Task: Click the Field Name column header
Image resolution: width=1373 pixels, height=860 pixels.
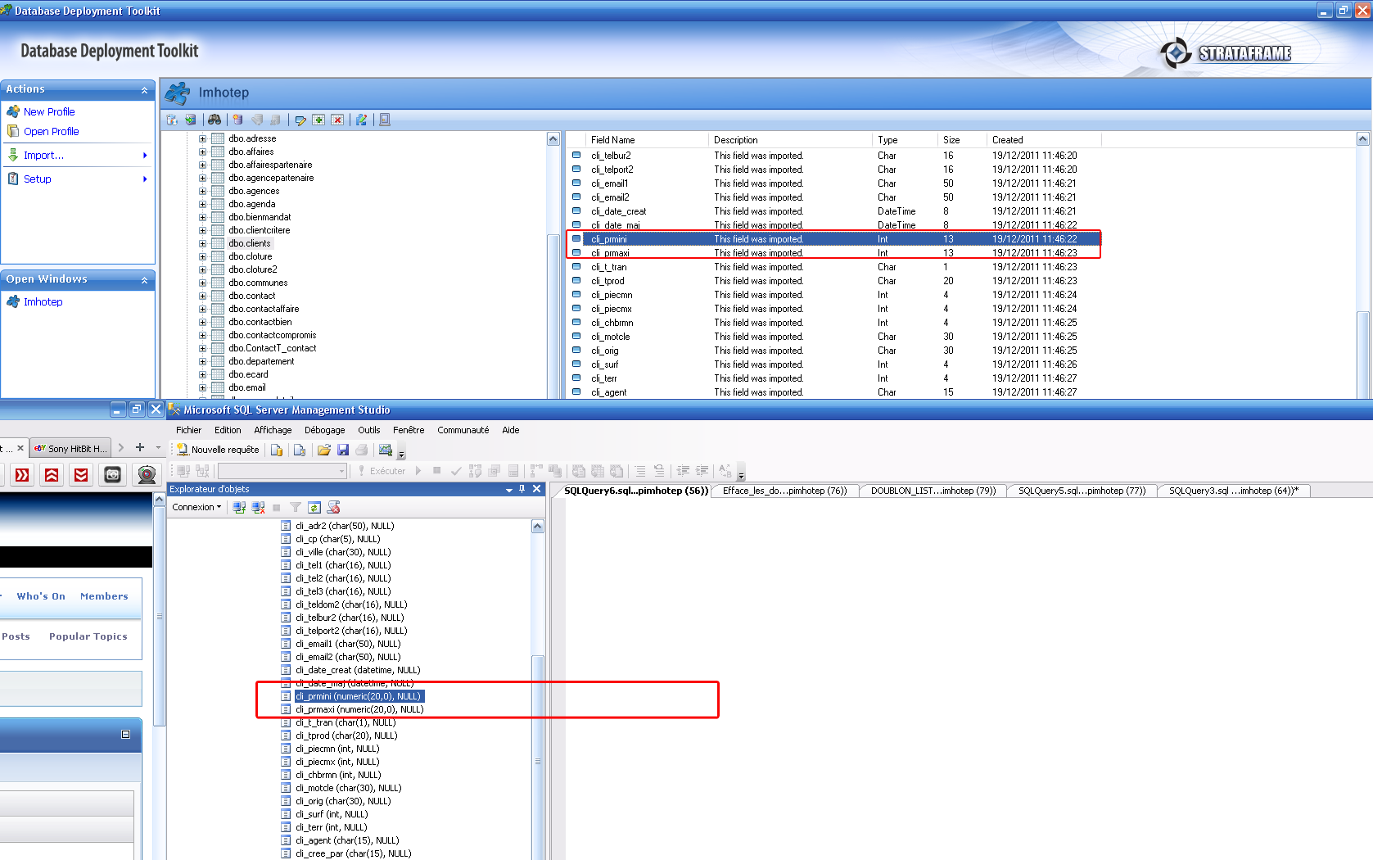Action: tap(612, 140)
